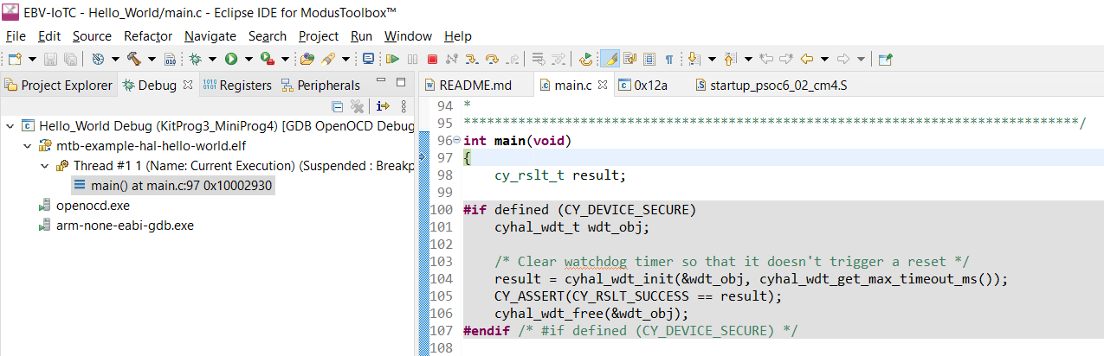This screenshot has height=356, width=1104.
Task: Collapse the Thread #1 tree node
Action: (45, 165)
